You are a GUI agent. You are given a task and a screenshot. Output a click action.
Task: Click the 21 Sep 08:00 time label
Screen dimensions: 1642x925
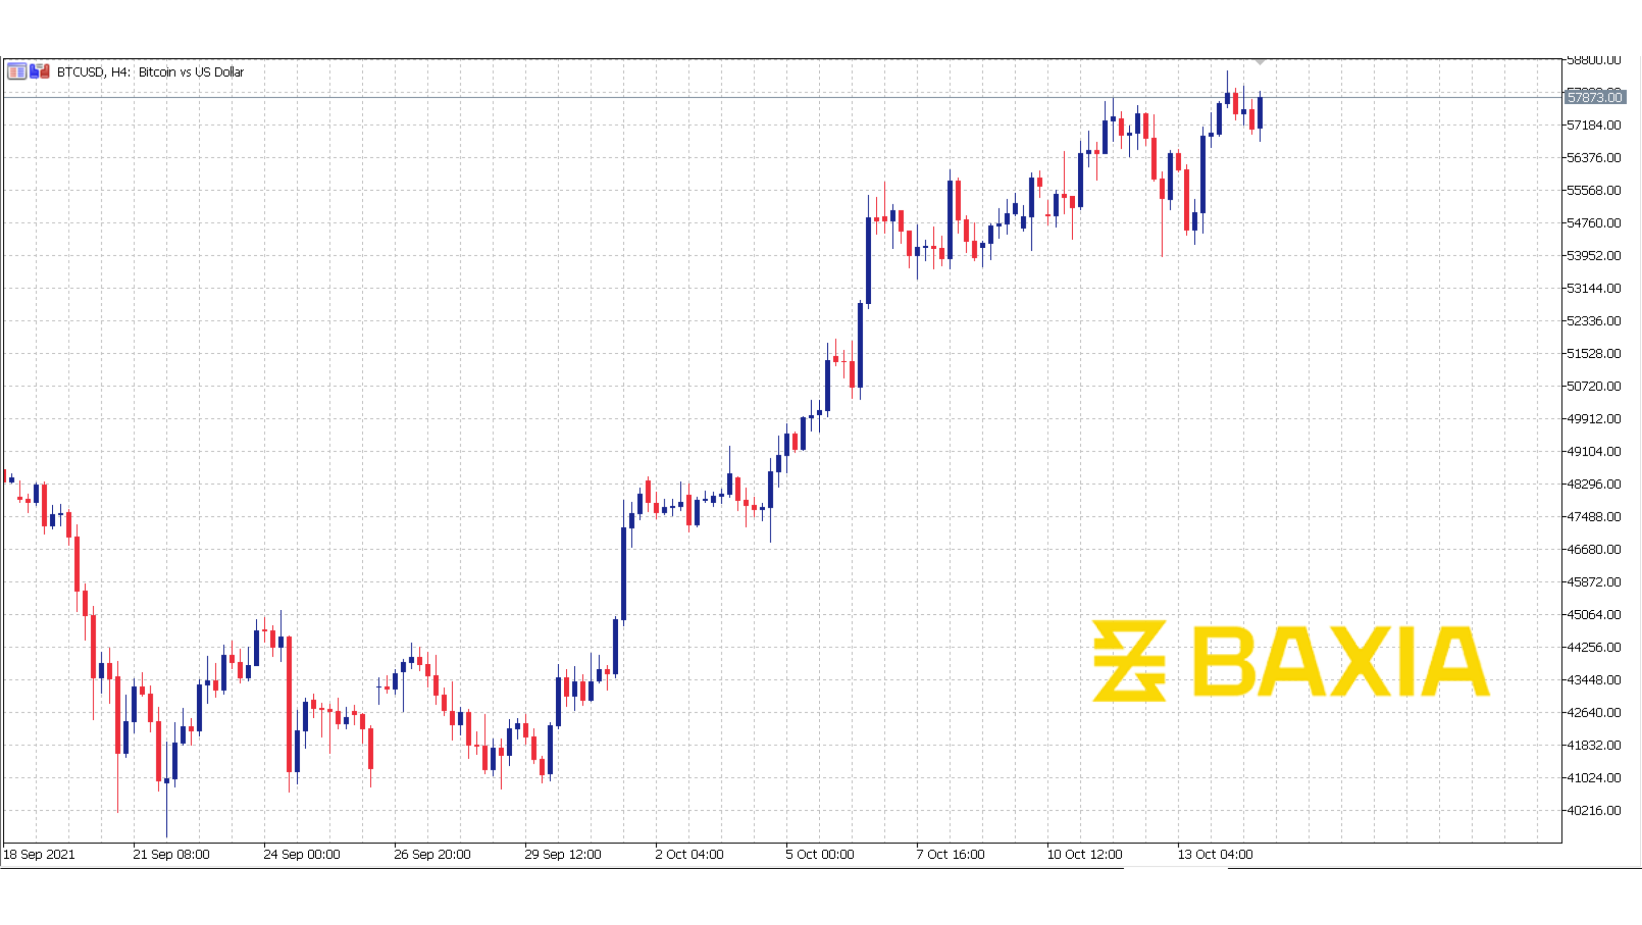point(171,854)
